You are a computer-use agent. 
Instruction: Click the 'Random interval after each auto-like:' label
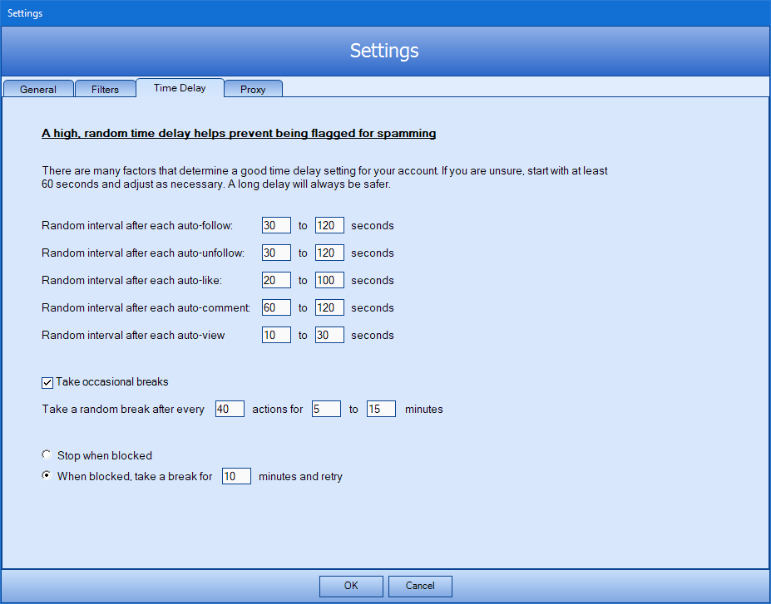[131, 281]
